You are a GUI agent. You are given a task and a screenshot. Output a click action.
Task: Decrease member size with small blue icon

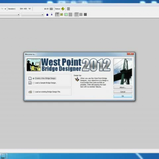52,14
